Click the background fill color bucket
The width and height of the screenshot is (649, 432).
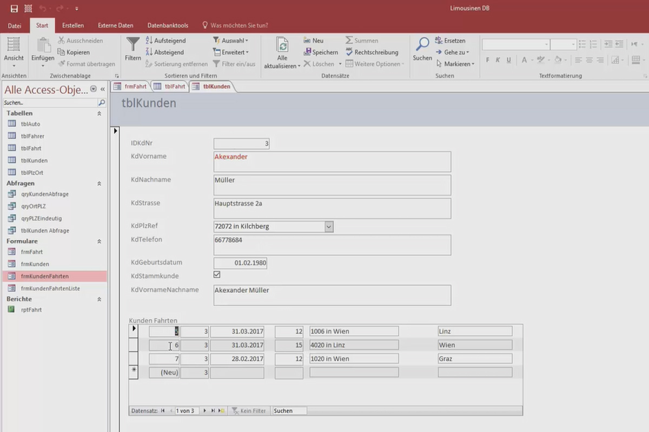tap(558, 60)
